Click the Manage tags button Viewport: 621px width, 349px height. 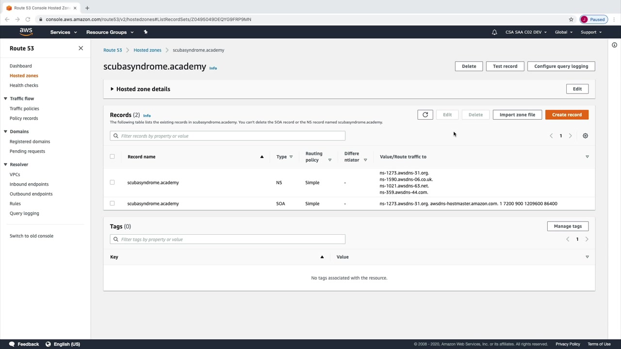coord(568,226)
